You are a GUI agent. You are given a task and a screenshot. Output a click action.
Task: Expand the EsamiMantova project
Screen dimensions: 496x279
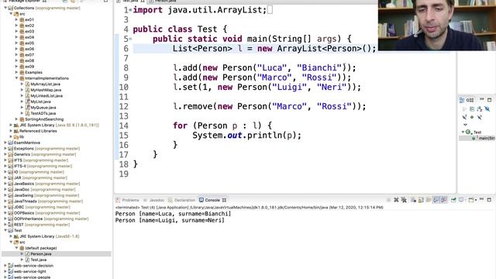click(5, 143)
